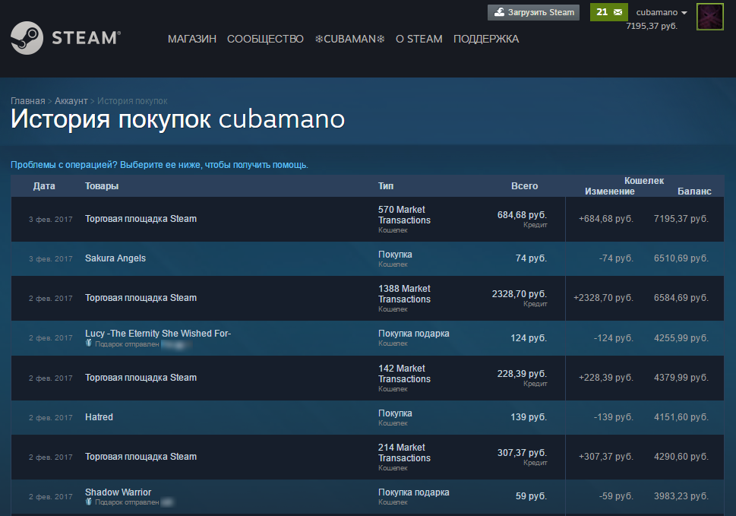Click the 139 руб. total for Hatred
Screen dimensions: 736x516
click(x=529, y=417)
